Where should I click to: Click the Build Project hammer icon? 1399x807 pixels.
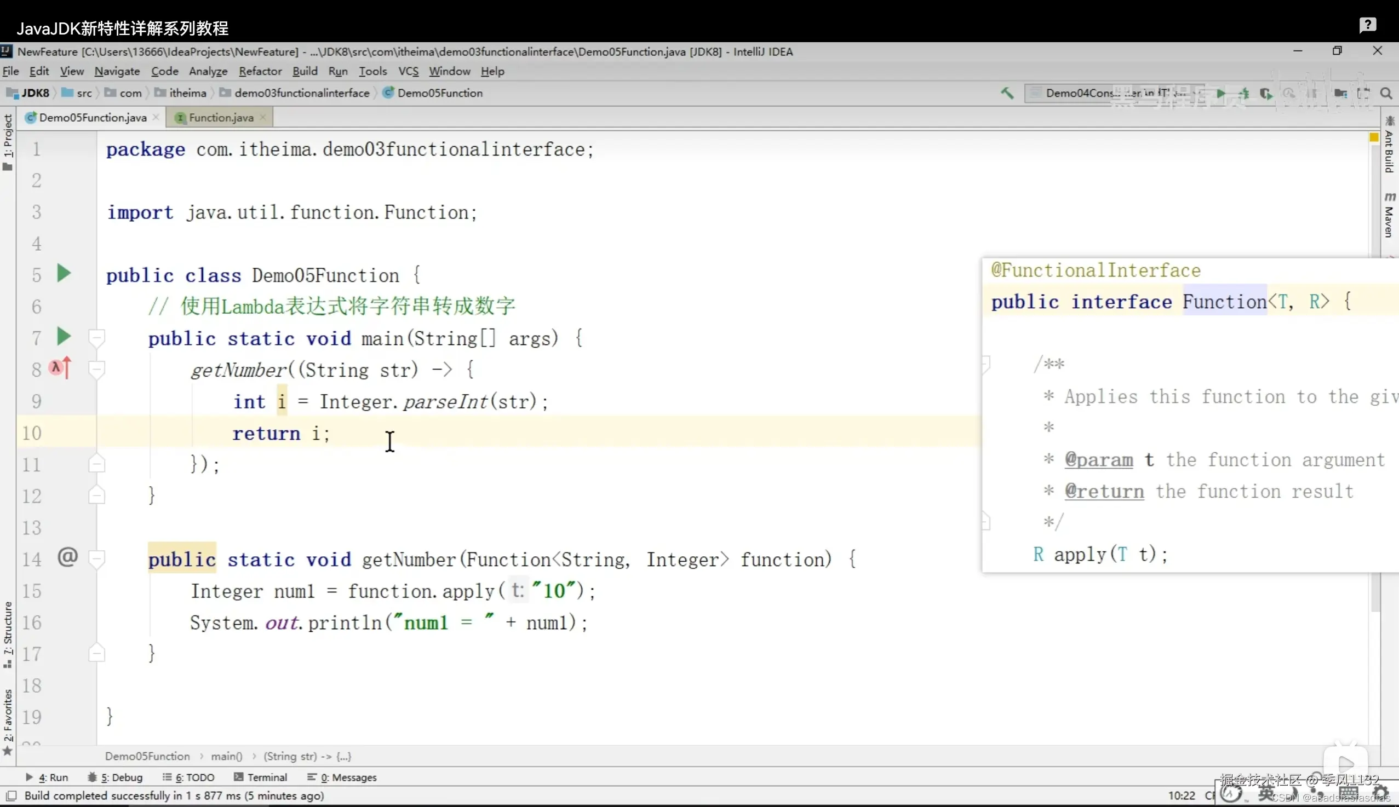point(1007,93)
